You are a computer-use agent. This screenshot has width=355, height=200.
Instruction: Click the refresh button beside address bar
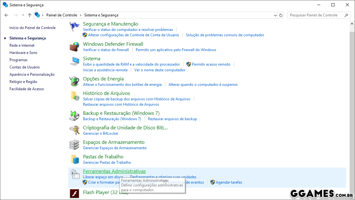tap(281, 15)
